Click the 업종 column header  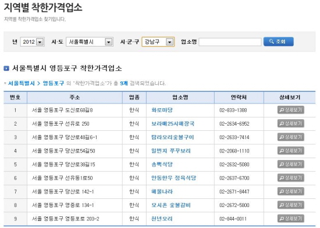[x=134, y=97]
